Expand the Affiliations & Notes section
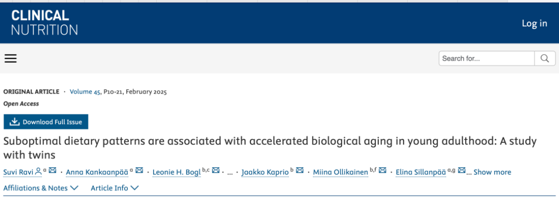The width and height of the screenshot is (559, 203). pyautogui.click(x=41, y=188)
